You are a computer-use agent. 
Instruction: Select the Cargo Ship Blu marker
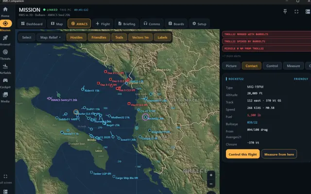click(114, 176)
